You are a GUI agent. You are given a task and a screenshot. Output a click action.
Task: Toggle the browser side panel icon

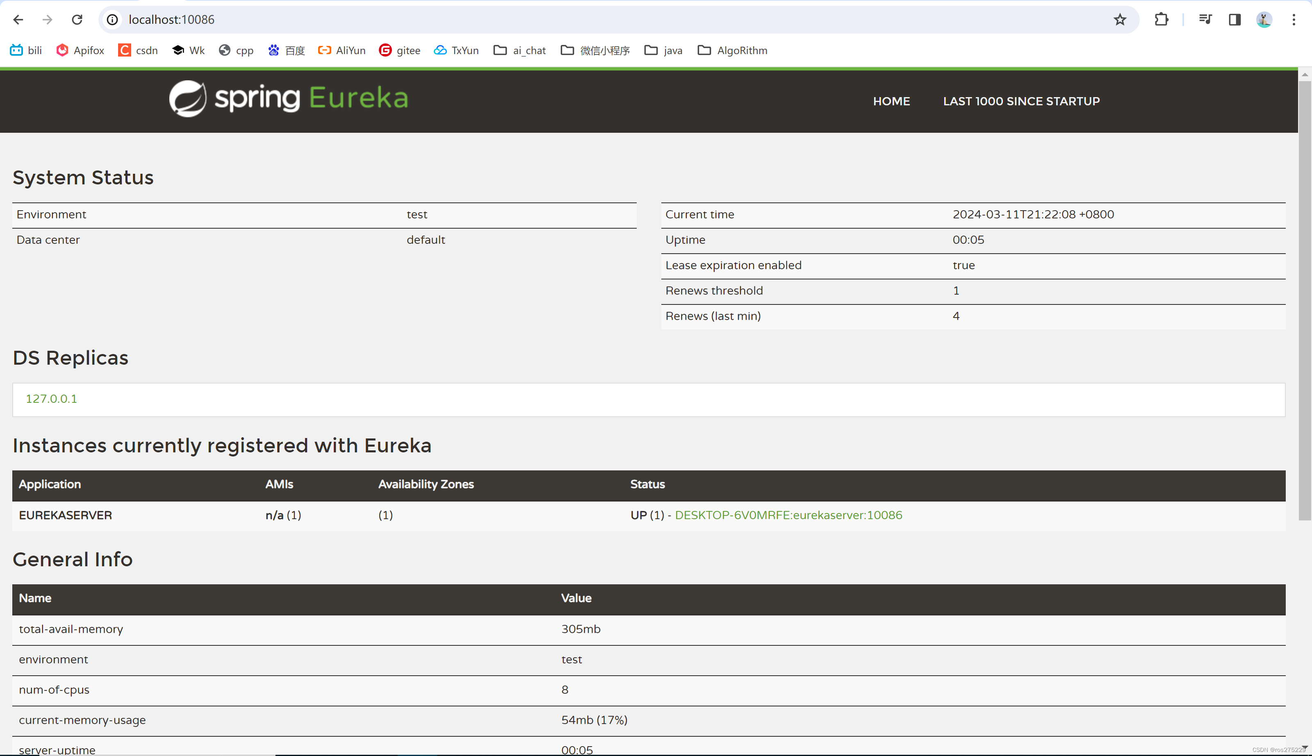click(x=1235, y=20)
